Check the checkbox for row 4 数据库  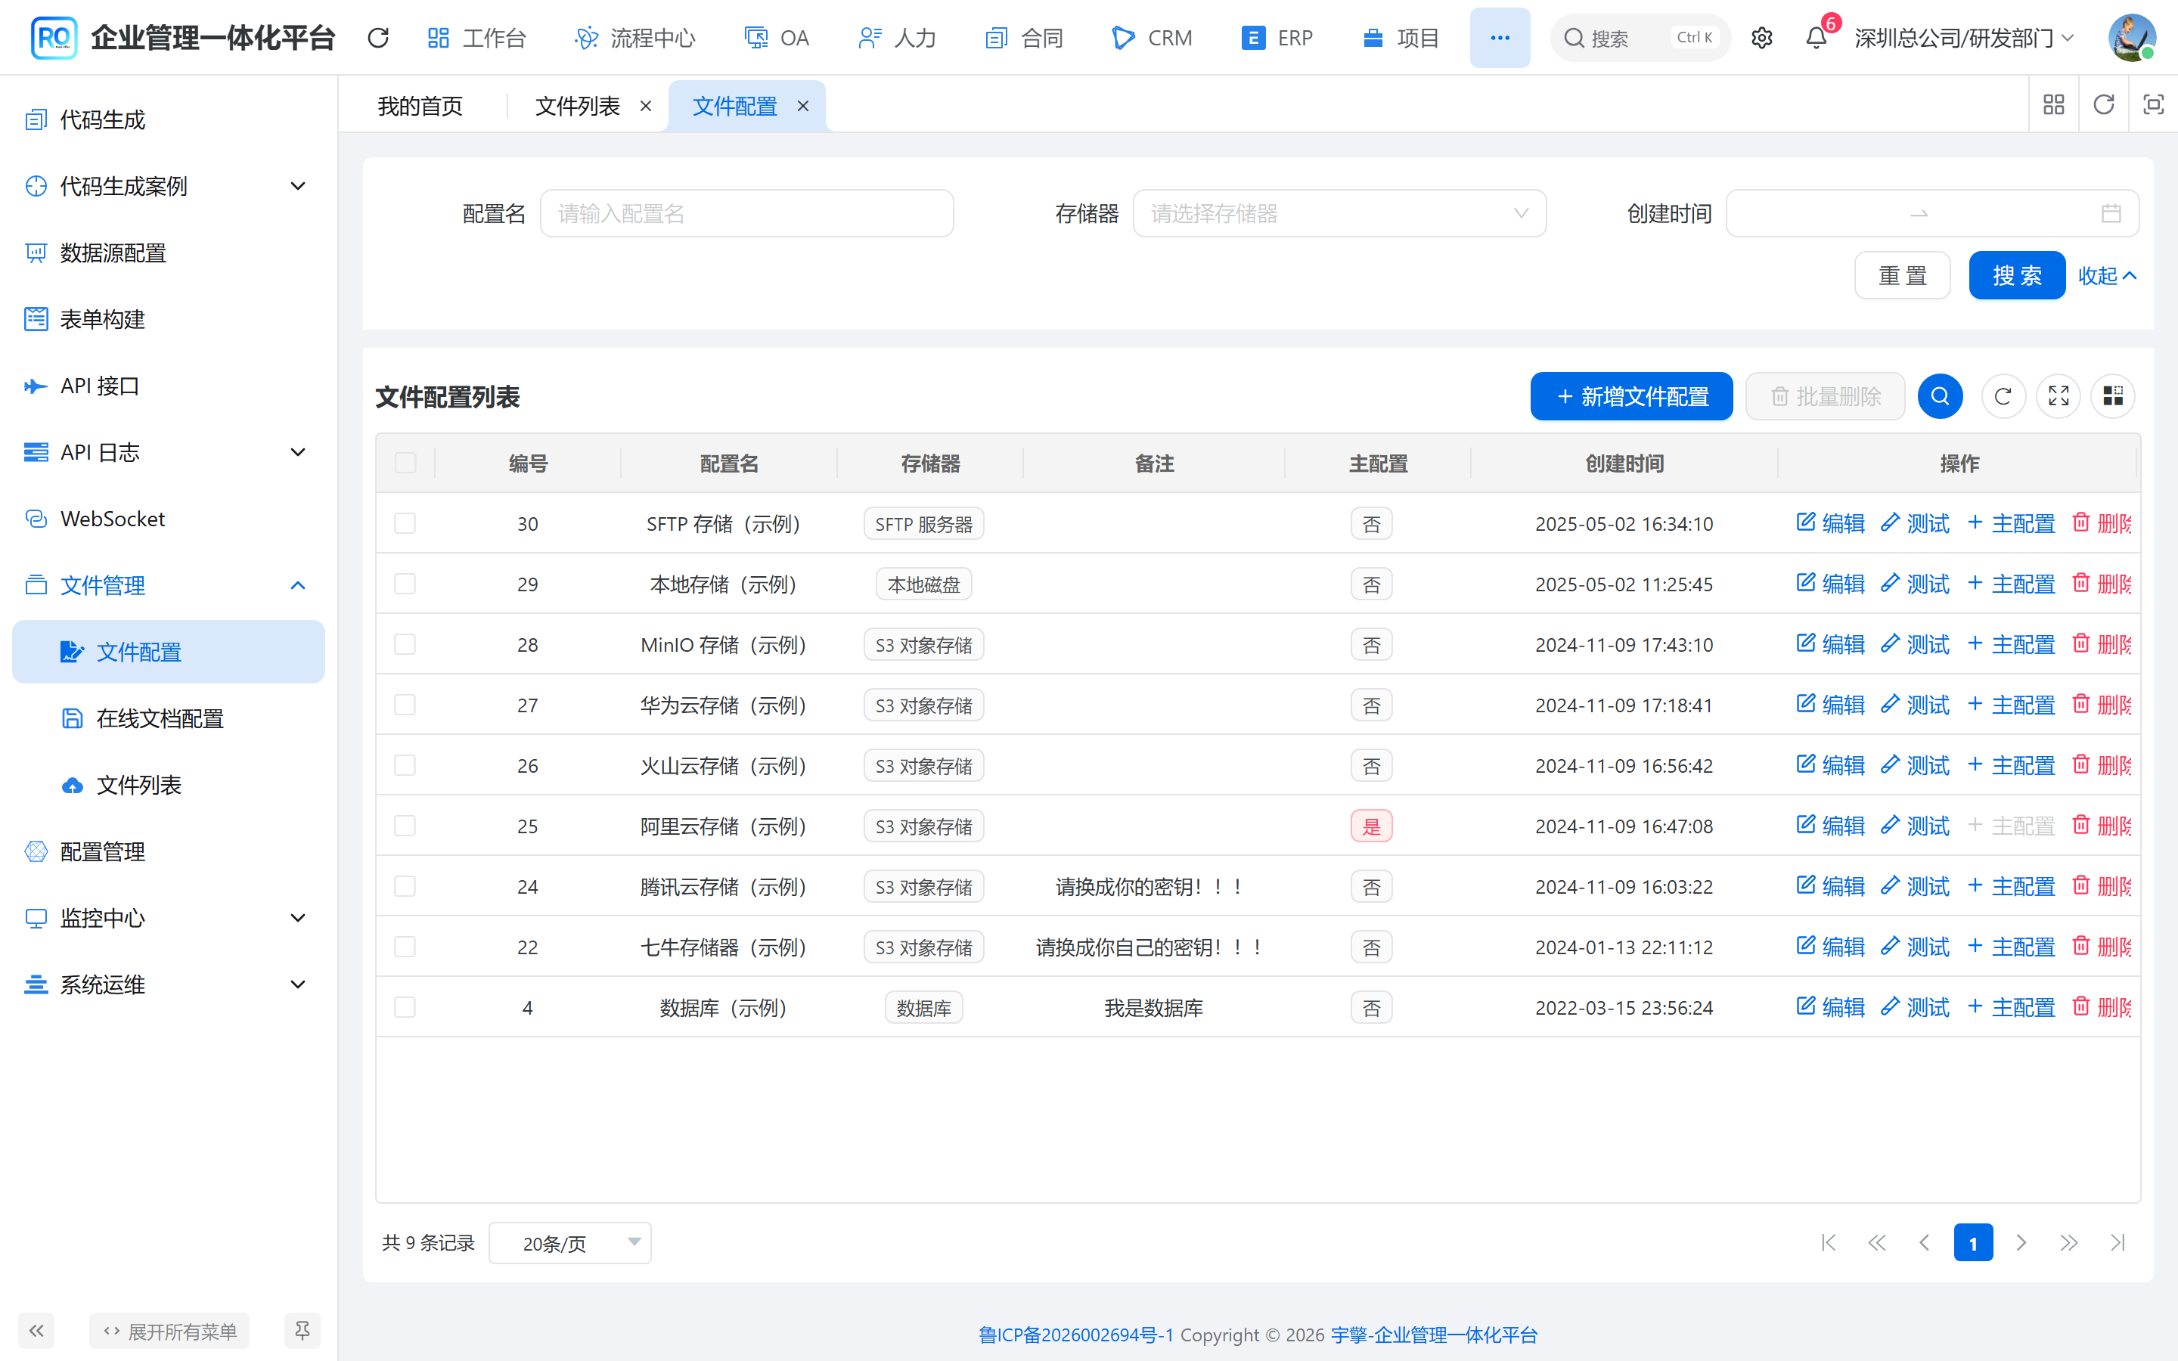tap(405, 1007)
